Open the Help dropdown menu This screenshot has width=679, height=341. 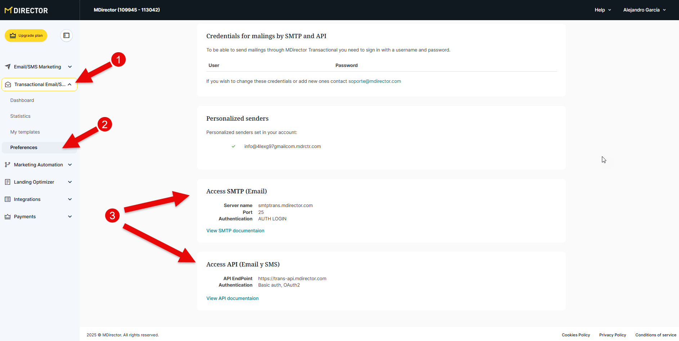(x=603, y=10)
